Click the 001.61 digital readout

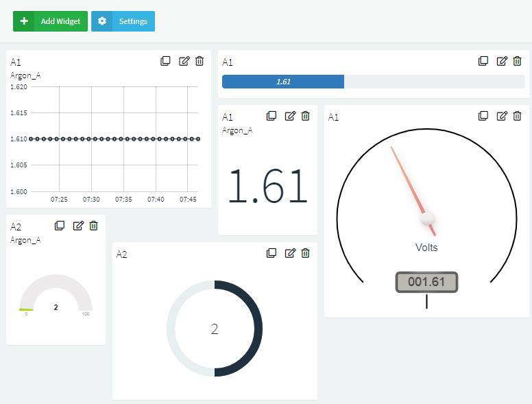426,282
